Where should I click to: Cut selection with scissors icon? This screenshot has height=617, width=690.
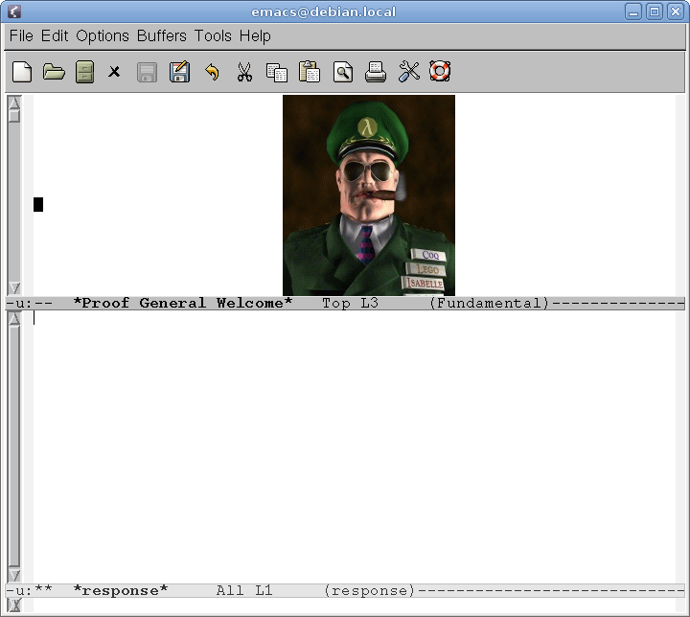click(x=244, y=72)
